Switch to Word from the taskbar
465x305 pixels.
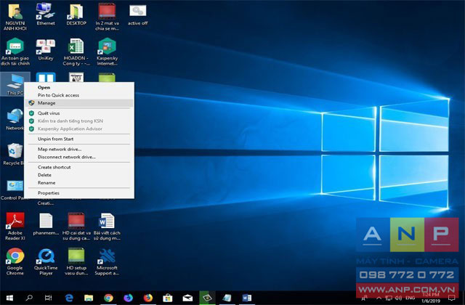tap(247, 298)
